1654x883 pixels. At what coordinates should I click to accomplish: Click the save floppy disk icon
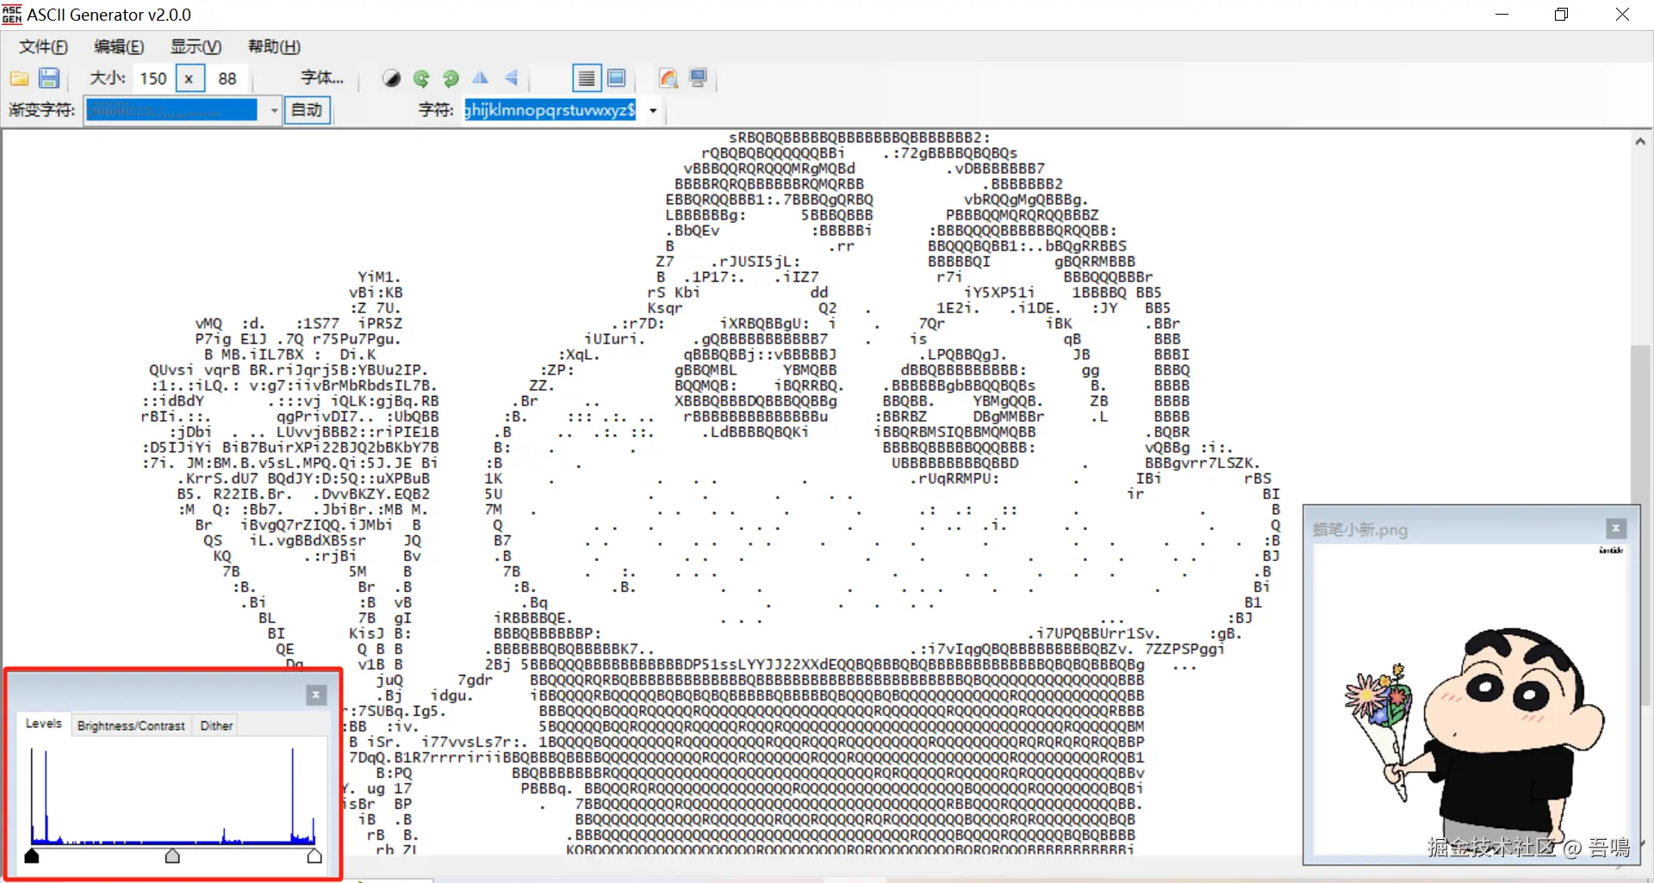(49, 79)
